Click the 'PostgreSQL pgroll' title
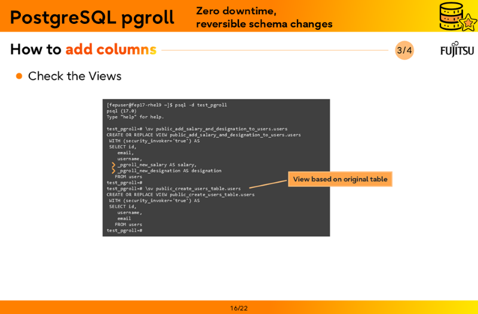This screenshot has width=478, height=314. 92,17
